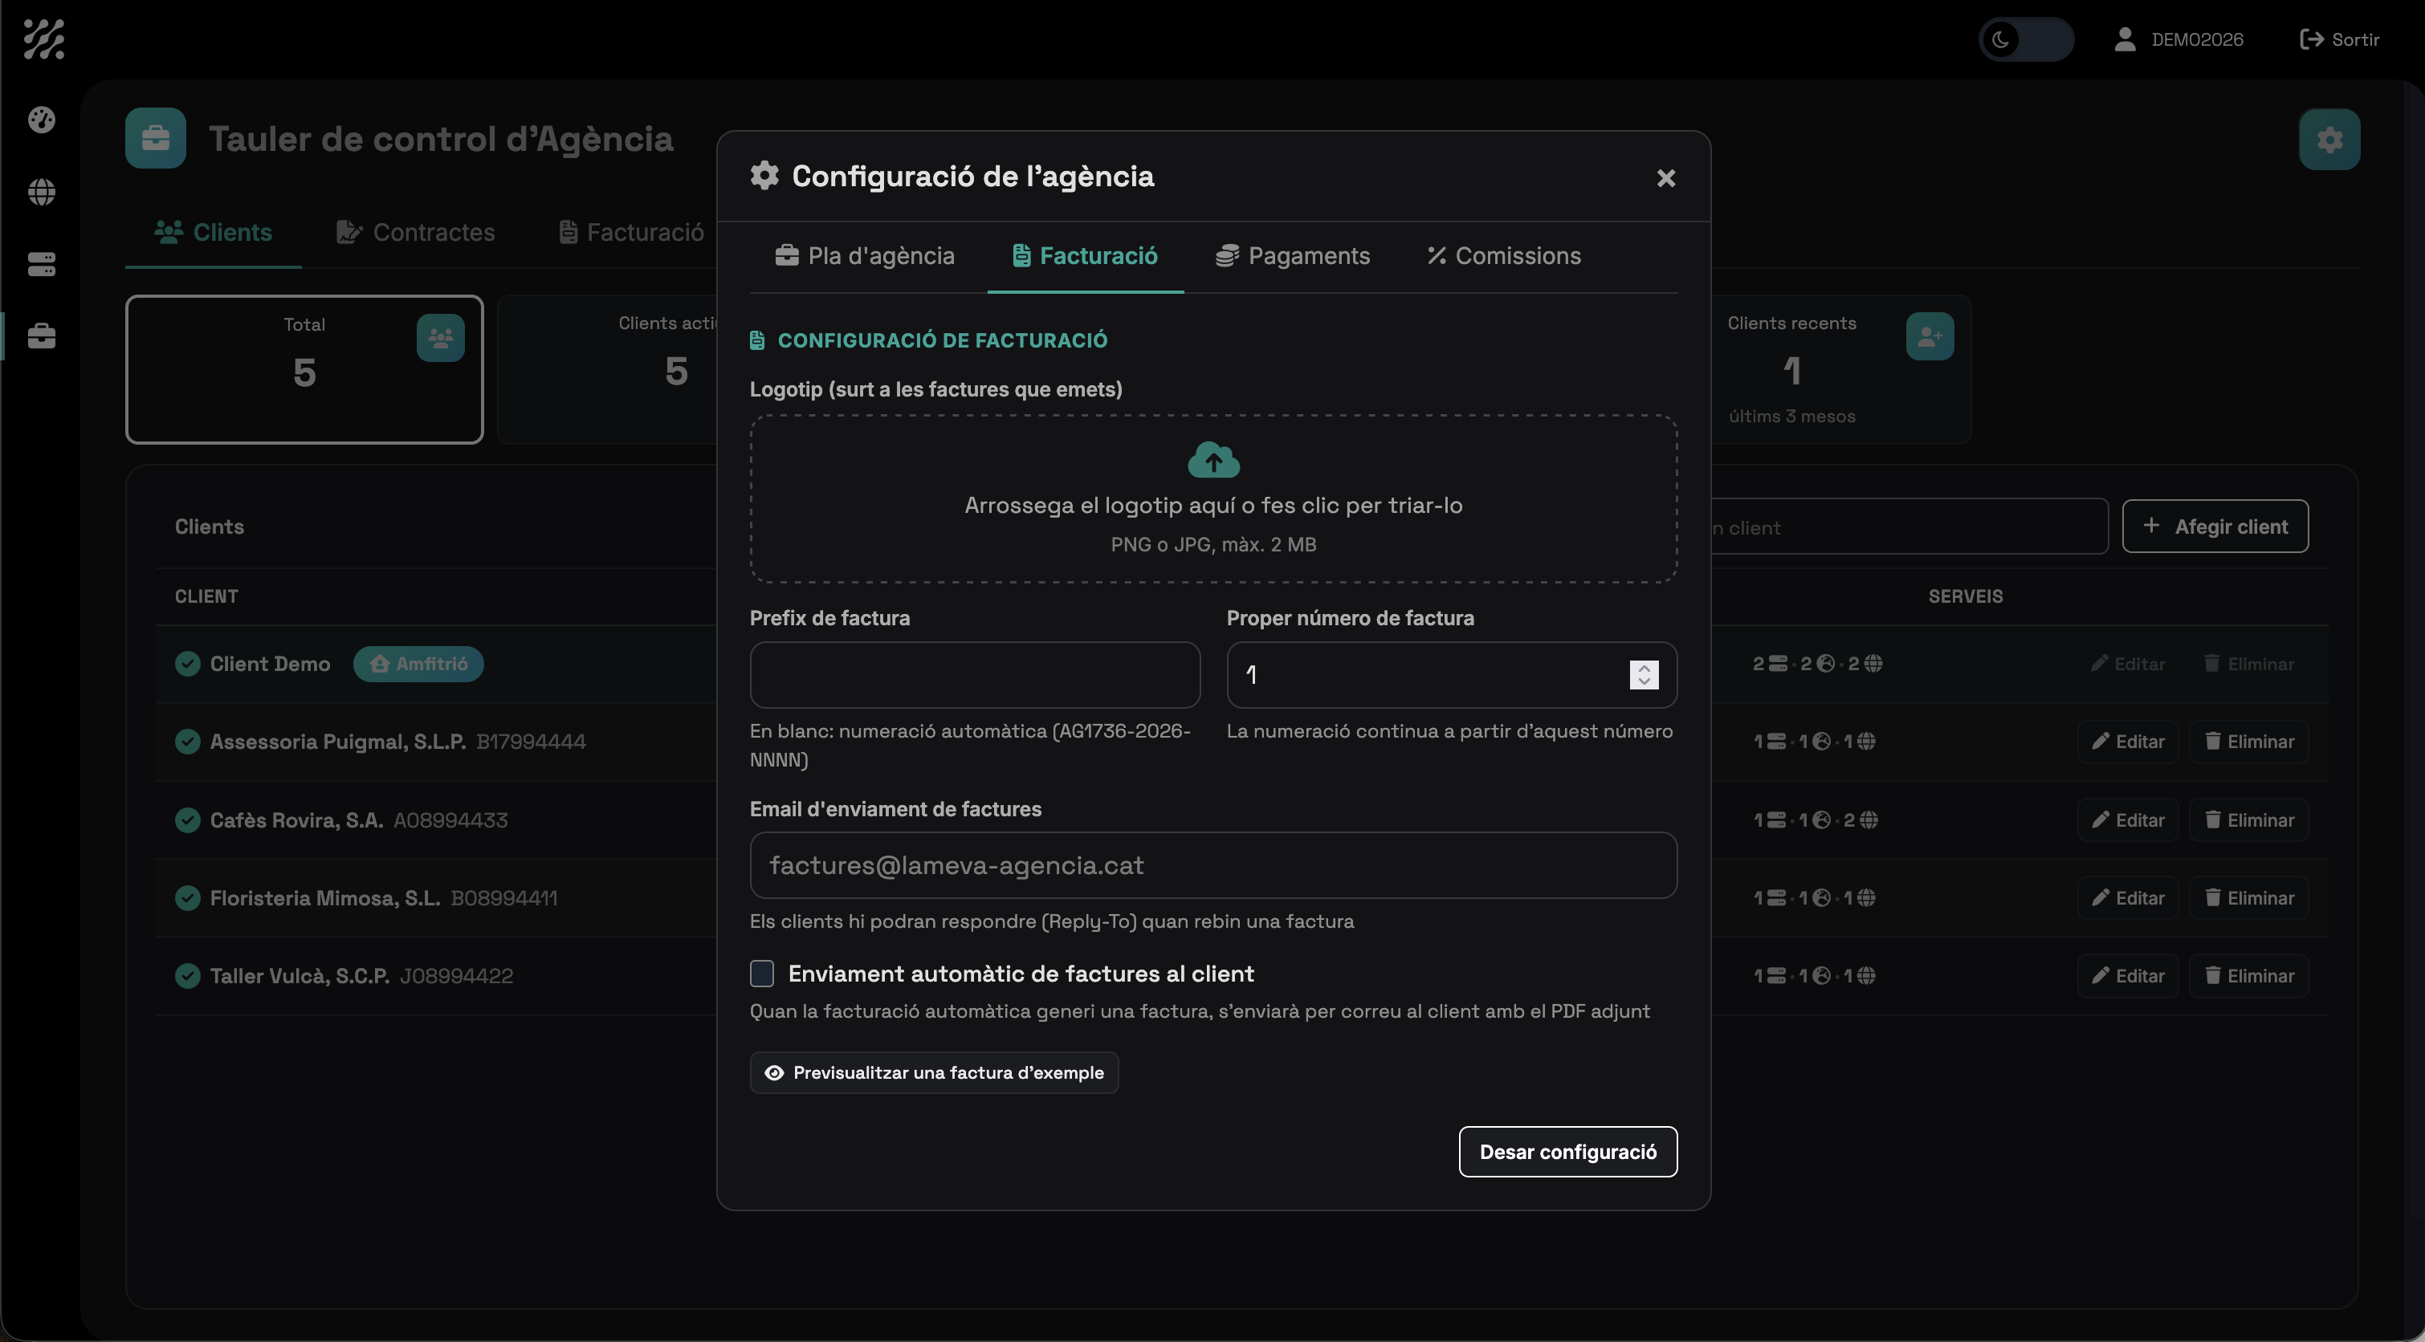The image size is (2425, 1342).
Task: Open the Facturació tab in background page
Action: 632,233
